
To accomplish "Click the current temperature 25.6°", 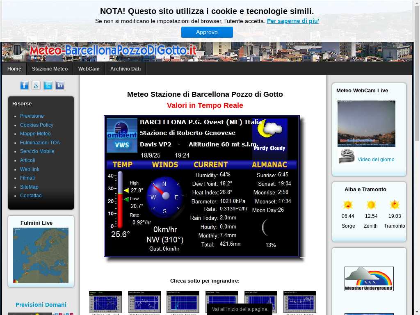I will point(121,234).
